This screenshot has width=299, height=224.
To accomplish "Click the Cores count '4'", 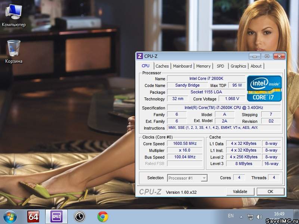I will pyautogui.click(x=239, y=178).
